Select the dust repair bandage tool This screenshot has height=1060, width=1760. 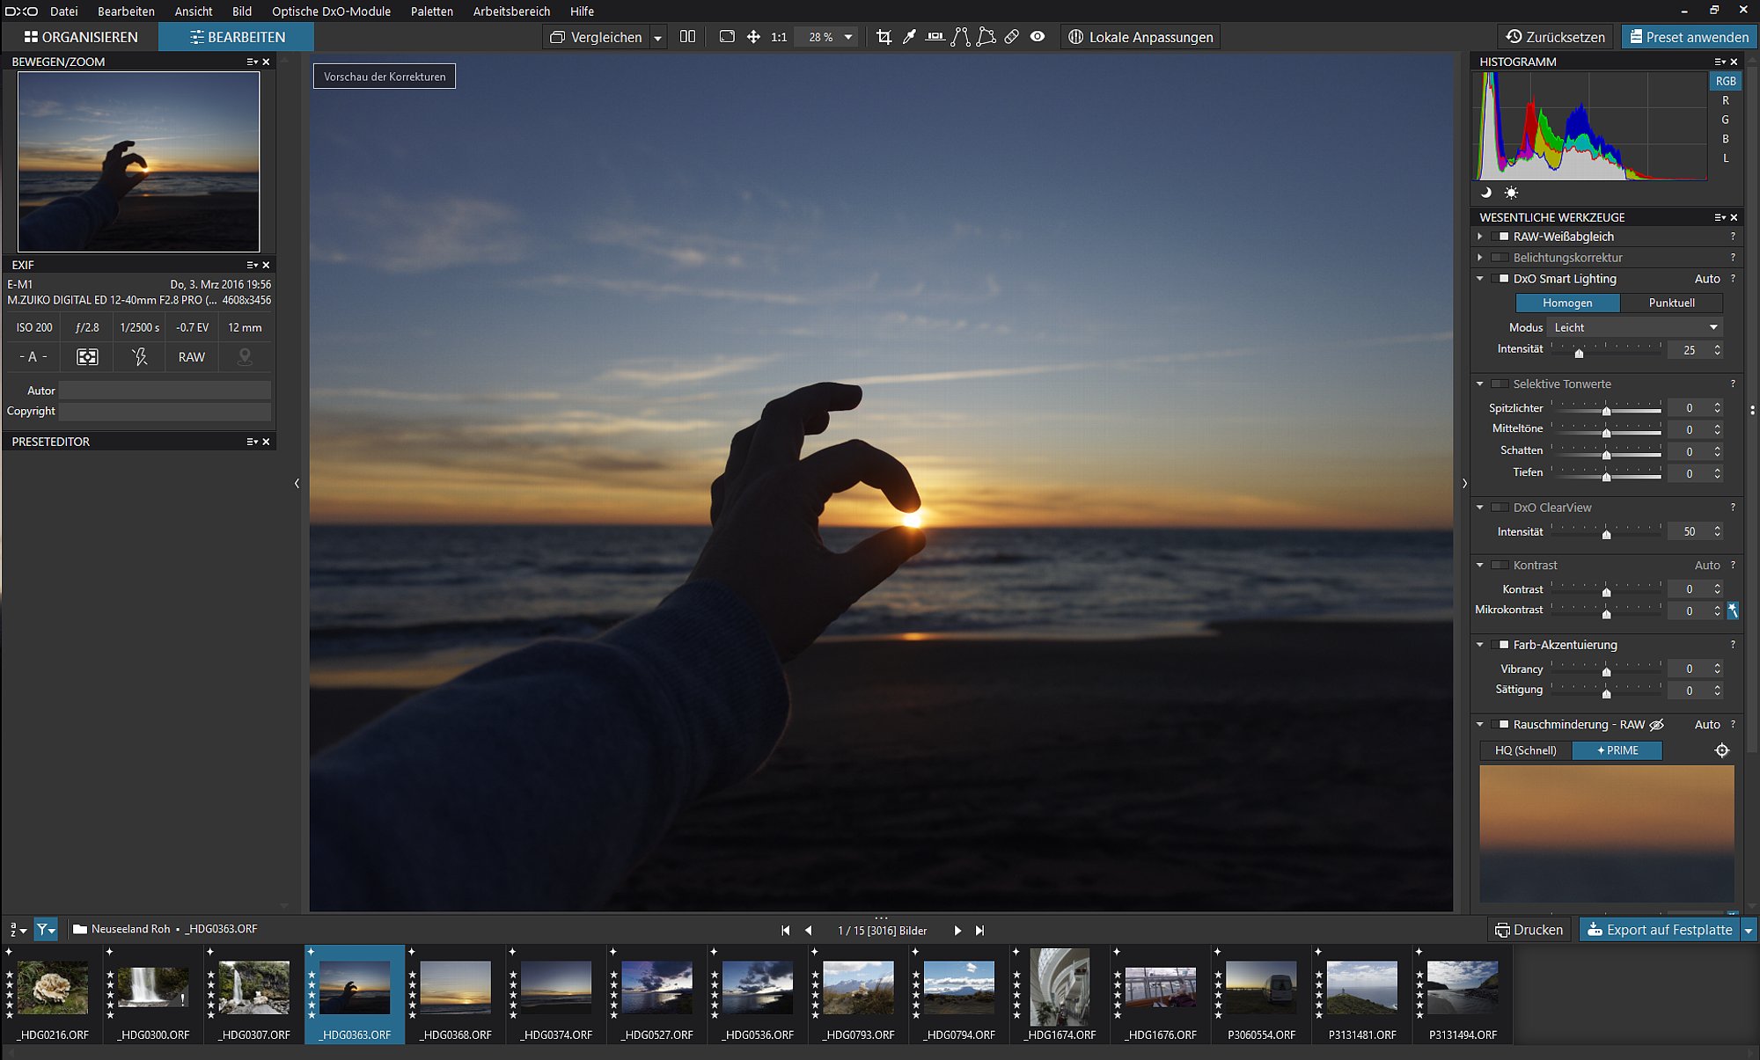(1012, 37)
